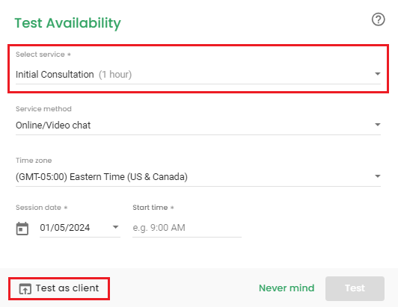Expand the Time zone dropdown arrow

(x=378, y=176)
